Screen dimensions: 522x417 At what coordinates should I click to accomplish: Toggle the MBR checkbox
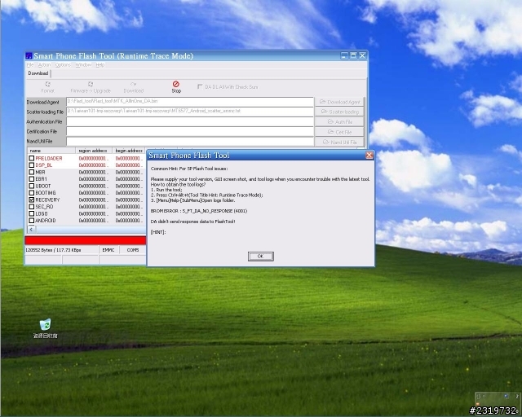click(x=31, y=172)
